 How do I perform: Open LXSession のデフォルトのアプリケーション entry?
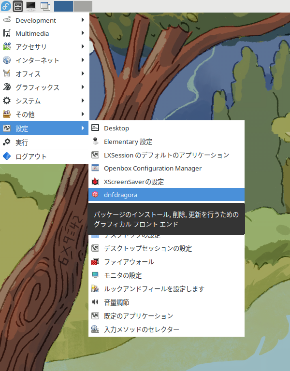tap(166, 155)
